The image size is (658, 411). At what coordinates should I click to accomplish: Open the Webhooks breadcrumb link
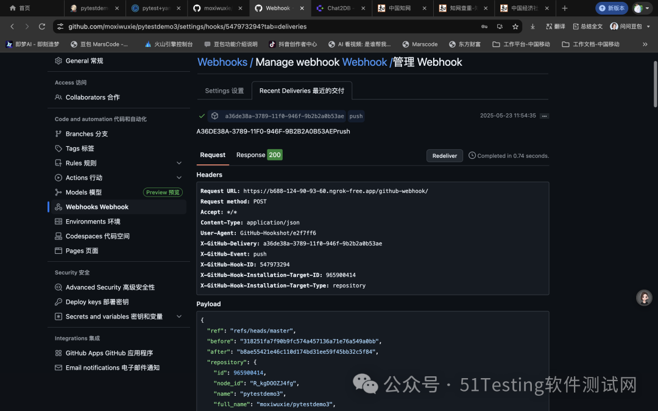point(222,62)
